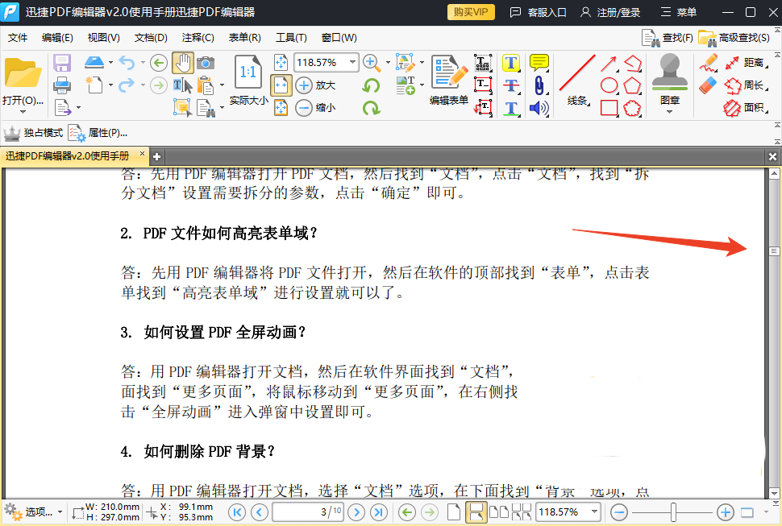Open the 文档(D) menu

151,38
